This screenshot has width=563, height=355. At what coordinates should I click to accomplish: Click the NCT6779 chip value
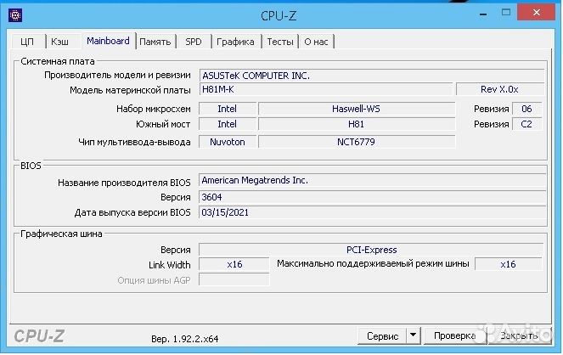click(357, 142)
